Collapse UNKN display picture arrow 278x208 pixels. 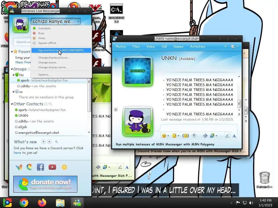point(116,59)
